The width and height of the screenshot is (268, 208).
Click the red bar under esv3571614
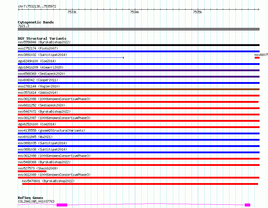click(x=139, y=96)
